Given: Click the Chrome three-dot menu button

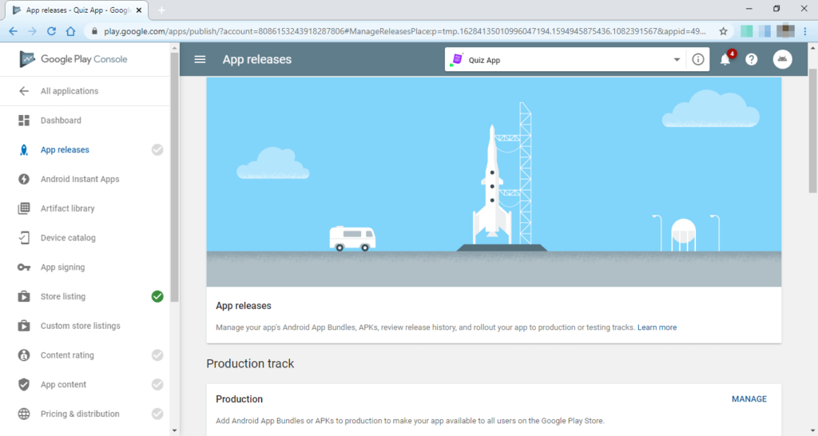Looking at the screenshot, I should [x=805, y=31].
